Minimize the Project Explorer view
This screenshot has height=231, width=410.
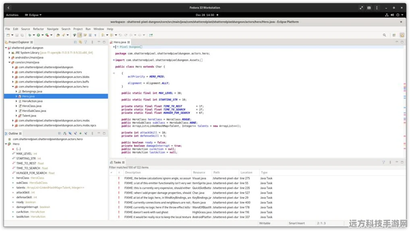(x=99, y=42)
